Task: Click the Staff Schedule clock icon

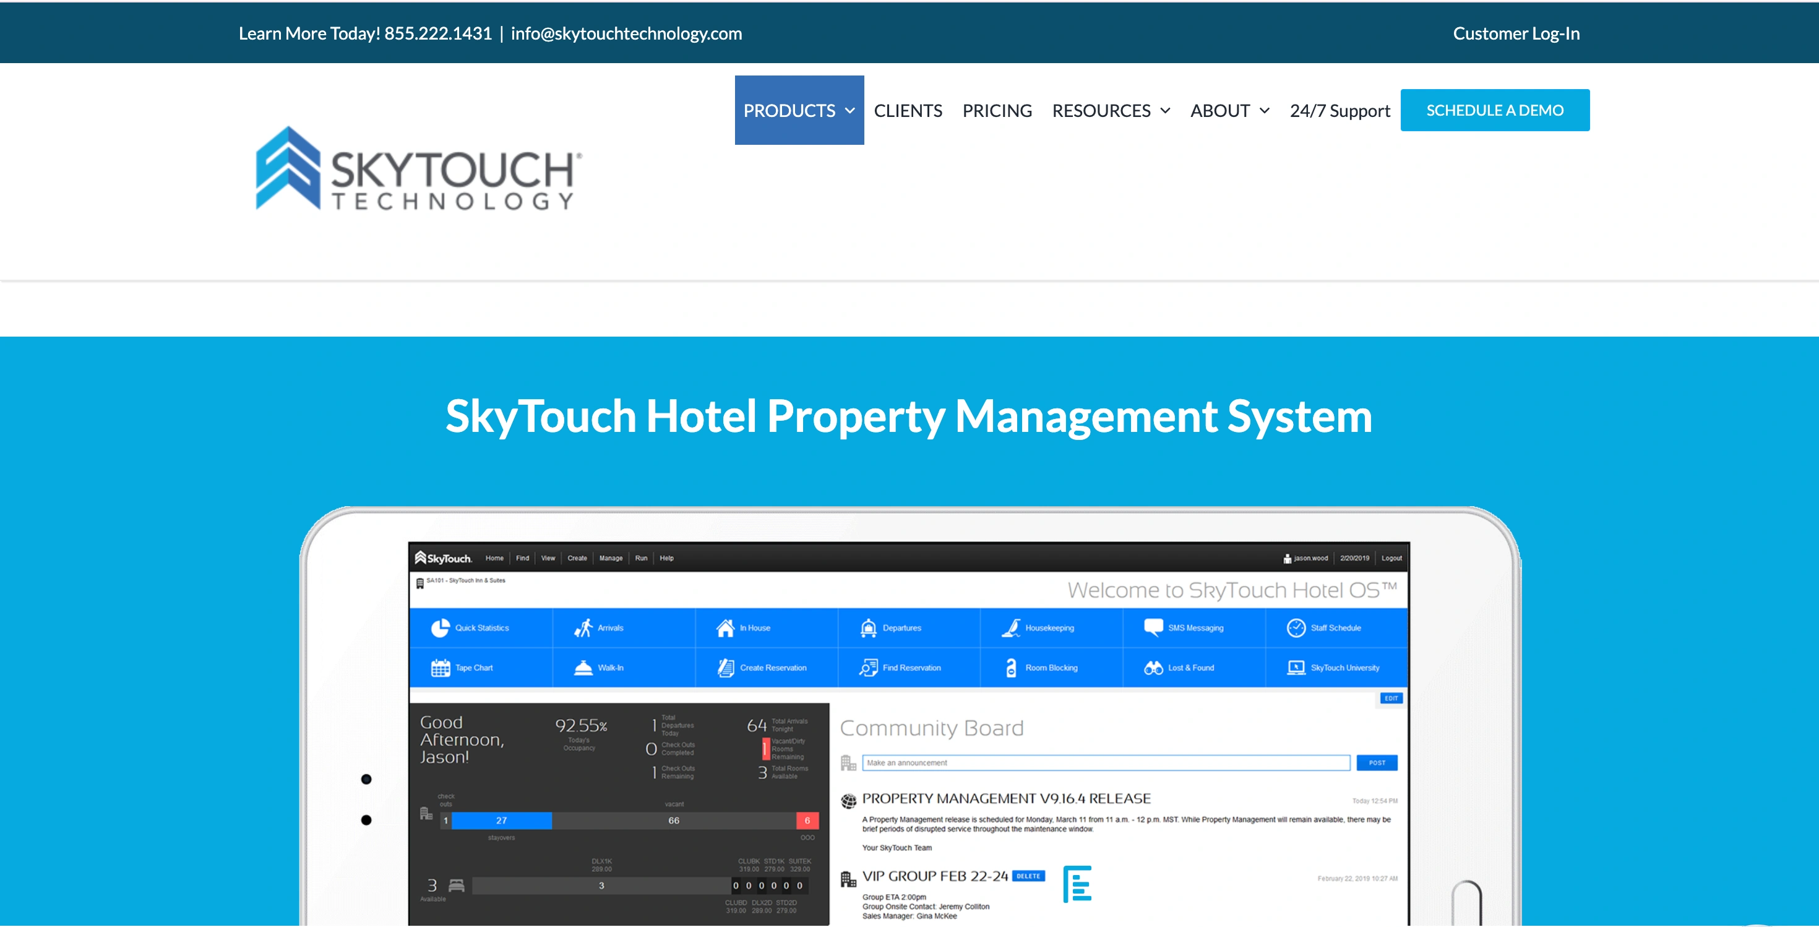Action: point(1296,627)
